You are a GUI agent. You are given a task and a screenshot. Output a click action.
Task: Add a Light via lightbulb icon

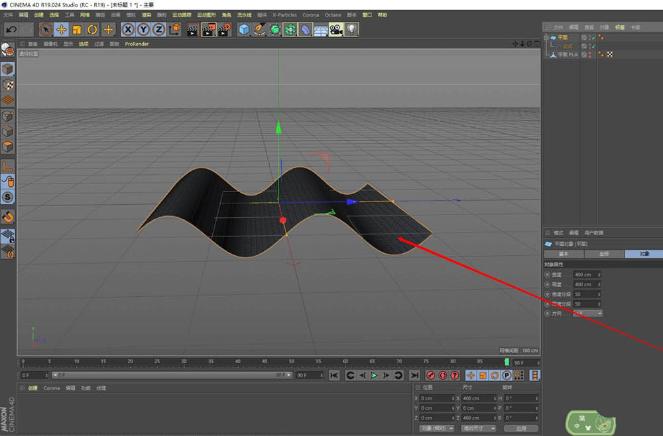point(351,29)
